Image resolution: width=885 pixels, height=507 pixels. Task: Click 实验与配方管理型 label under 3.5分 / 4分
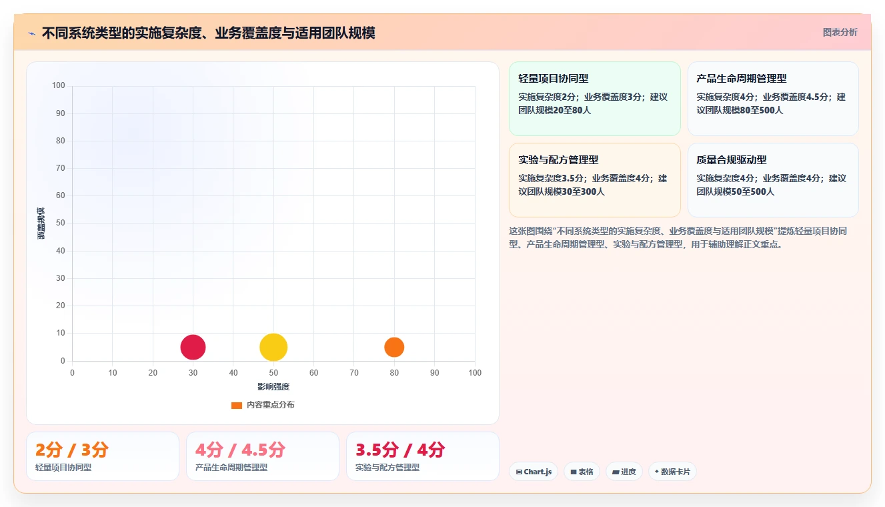387,468
